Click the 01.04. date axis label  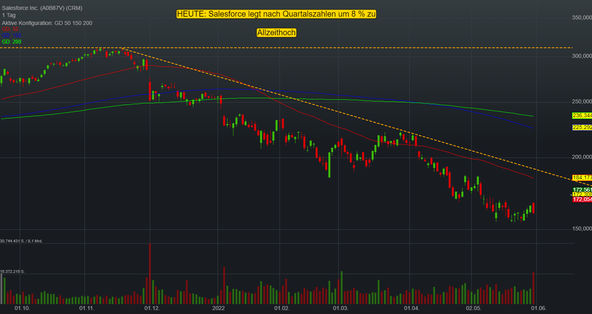412,308
